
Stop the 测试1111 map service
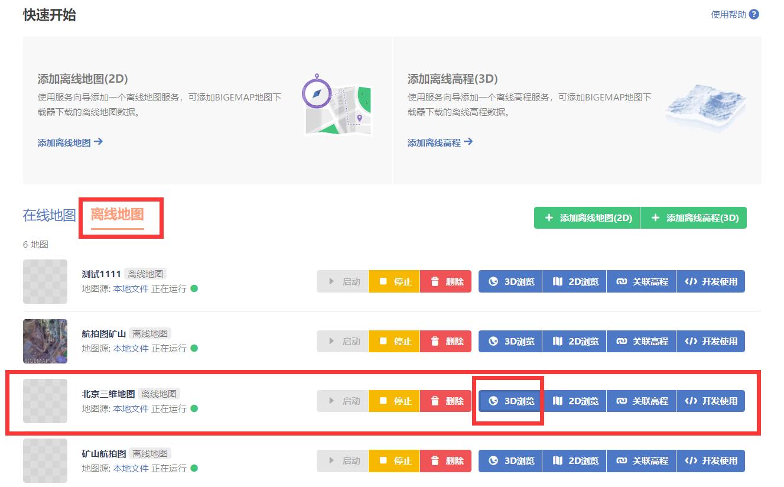(x=394, y=281)
